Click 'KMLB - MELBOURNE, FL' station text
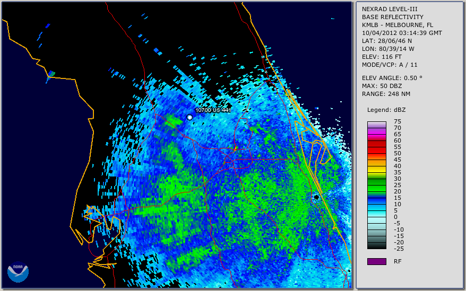Screen dimensions: 466x291 398,25
